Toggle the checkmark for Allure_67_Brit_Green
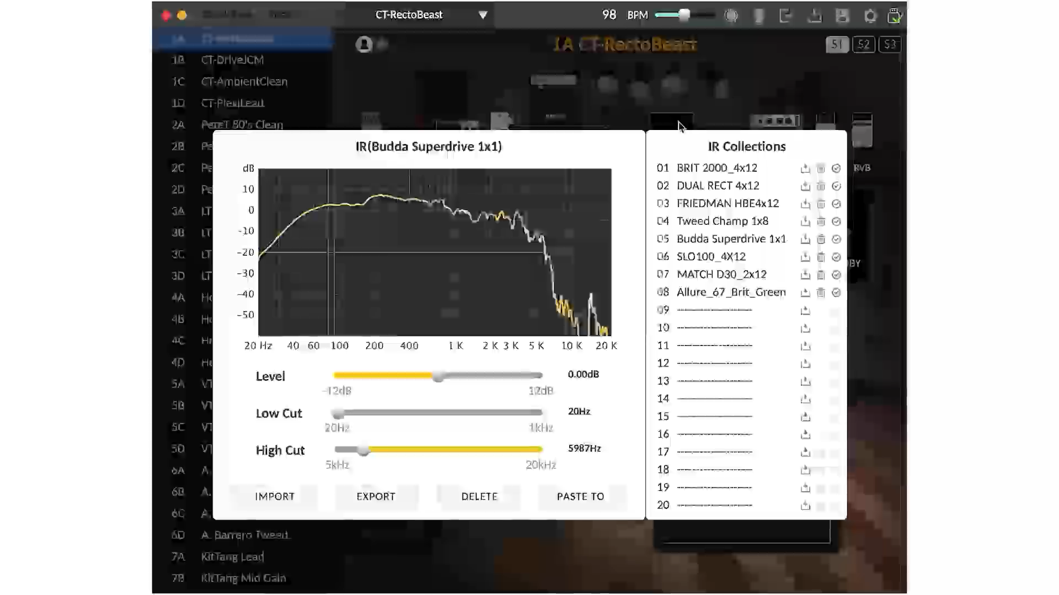This screenshot has width=1059, height=595. pyautogui.click(x=836, y=293)
